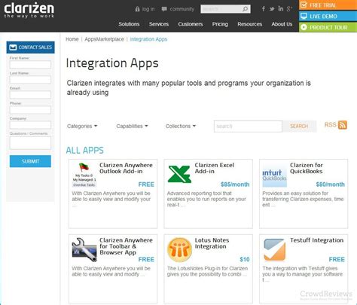Click the header search field
Image resolution: width=357 pixels, height=305 pixels.
tap(225, 9)
